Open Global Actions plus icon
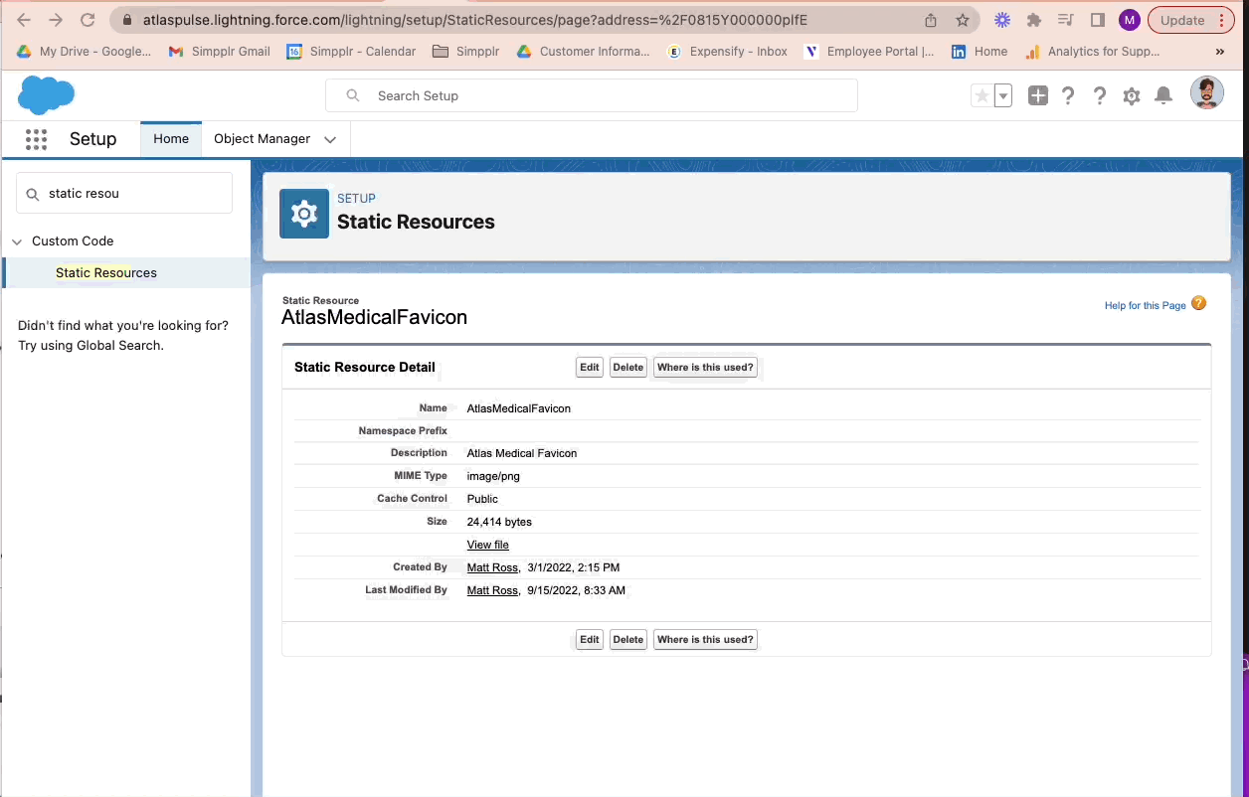Image resolution: width=1249 pixels, height=797 pixels. 1037,95
